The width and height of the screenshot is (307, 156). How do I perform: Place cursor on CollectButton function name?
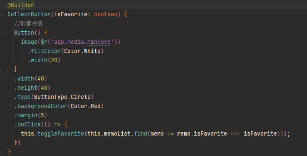pyautogui.click(x=29, y=14)
